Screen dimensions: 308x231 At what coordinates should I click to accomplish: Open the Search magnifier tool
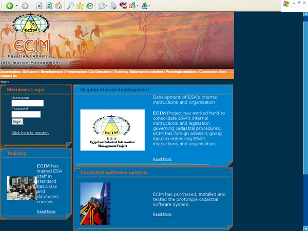point(70,6)
